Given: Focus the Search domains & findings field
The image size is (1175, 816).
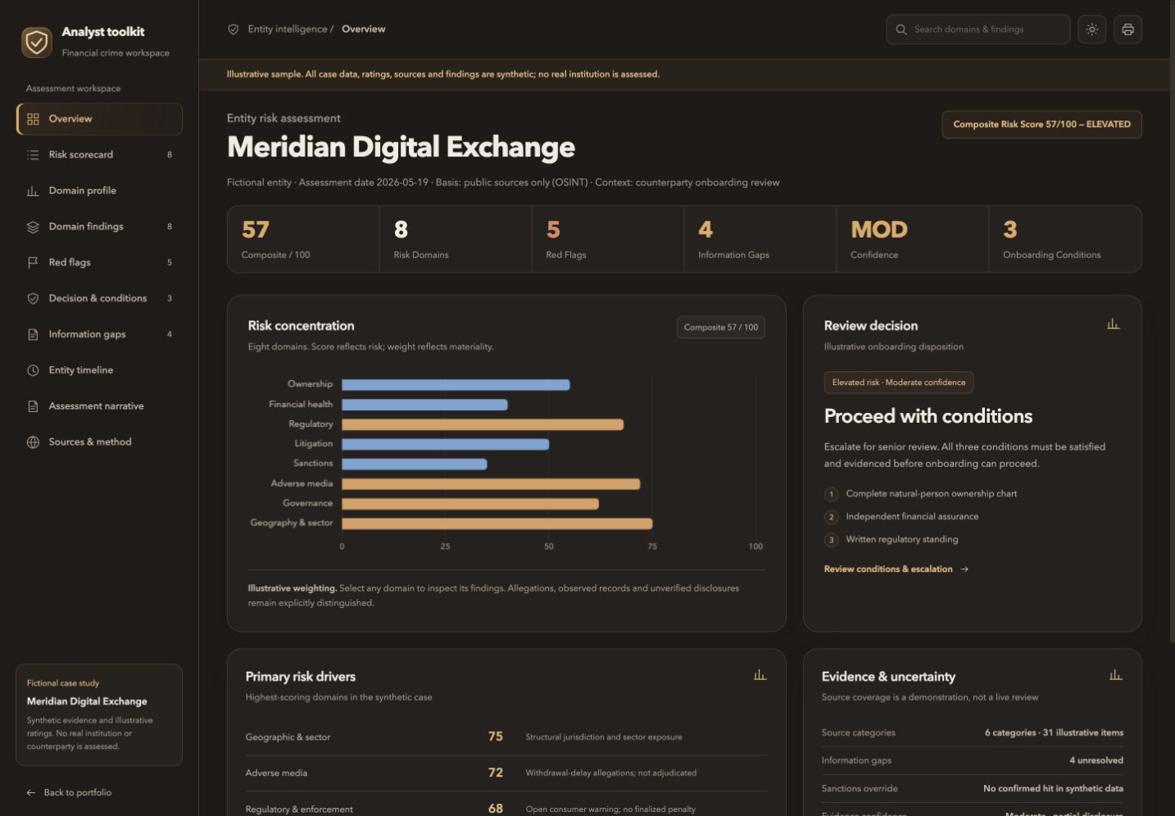Looking at the screenshot, I should pyautogui.click(x=978, y=29).
